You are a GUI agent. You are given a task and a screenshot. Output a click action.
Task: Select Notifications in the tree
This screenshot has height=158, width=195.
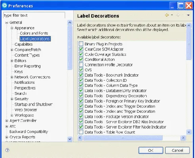(25, 83)
